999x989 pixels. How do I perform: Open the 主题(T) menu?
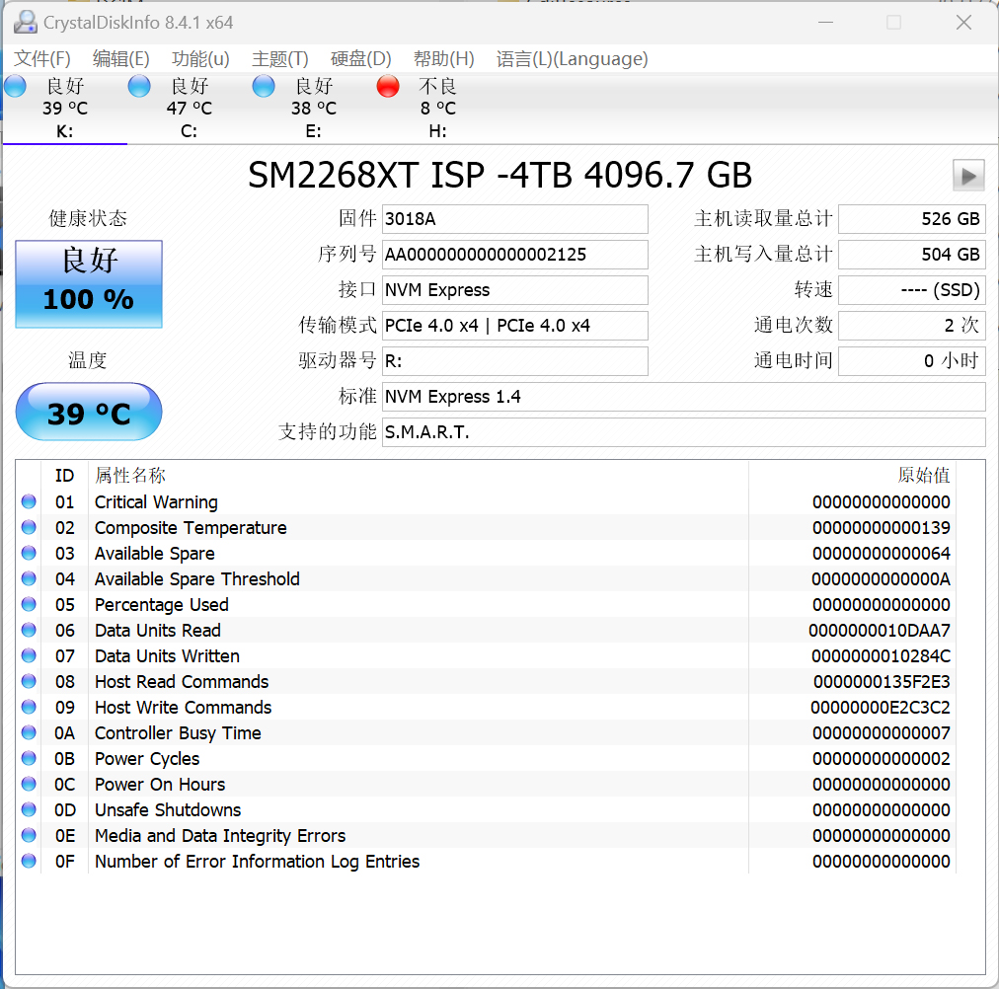pyautogui.click(x=280, y=59)
